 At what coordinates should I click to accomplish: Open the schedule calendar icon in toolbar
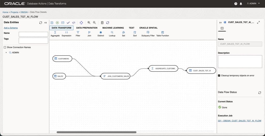pos(63,23)
